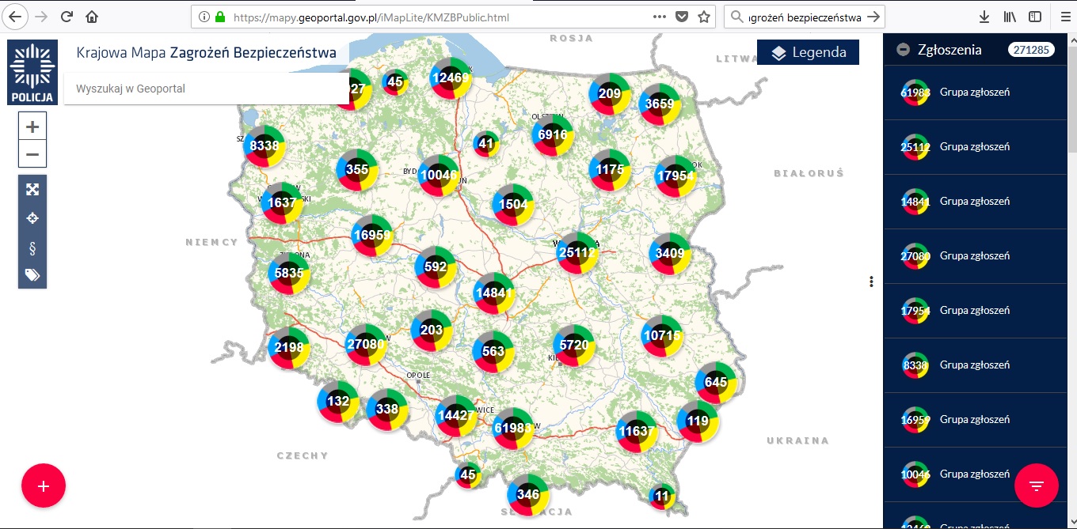Viewport: 1077px width, 529px height.
Task: Click the three-dot side panel handle
Action: click(x=871, y=282)
